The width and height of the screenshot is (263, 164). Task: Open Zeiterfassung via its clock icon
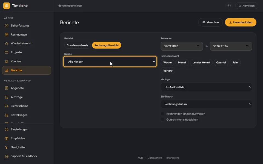coord(7,26)
